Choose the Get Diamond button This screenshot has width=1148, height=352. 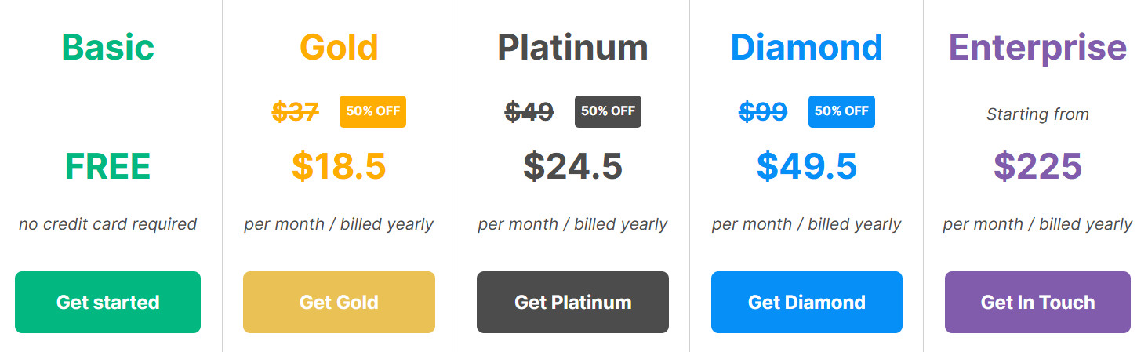(806, 302)
